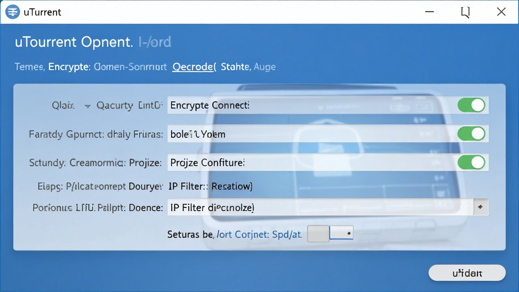Click the gray box beside Spd/at

click(x=318, y=234)
